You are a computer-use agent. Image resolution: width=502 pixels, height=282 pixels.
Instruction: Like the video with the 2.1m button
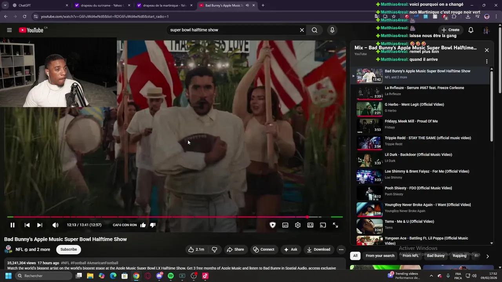point(196,249)
